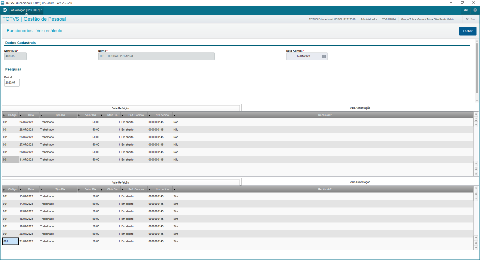Viewport: 480px width, 260px height.
Task: Click Grupo Totvs Venus / Totvs São Paulo Matriz
Action: pyautogui.click(x=427, y=19)
